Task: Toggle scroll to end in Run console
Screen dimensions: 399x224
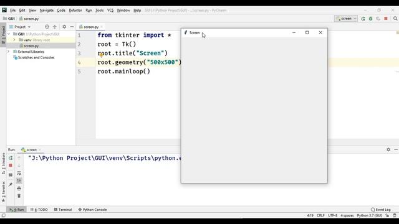Action: [19, 181]
